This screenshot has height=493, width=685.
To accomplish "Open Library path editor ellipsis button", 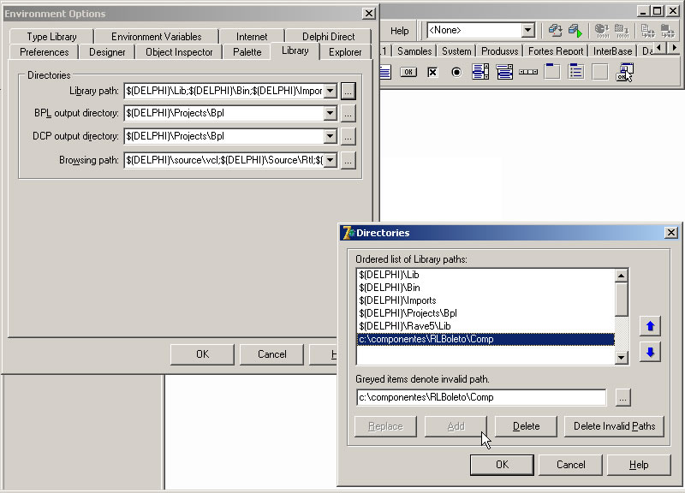I will tap(348, 91).
